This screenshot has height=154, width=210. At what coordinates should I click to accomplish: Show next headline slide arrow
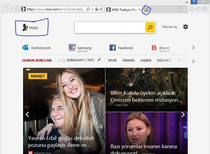click(183, 114)
